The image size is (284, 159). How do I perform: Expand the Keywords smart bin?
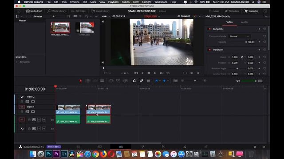(x=17, y=62)
